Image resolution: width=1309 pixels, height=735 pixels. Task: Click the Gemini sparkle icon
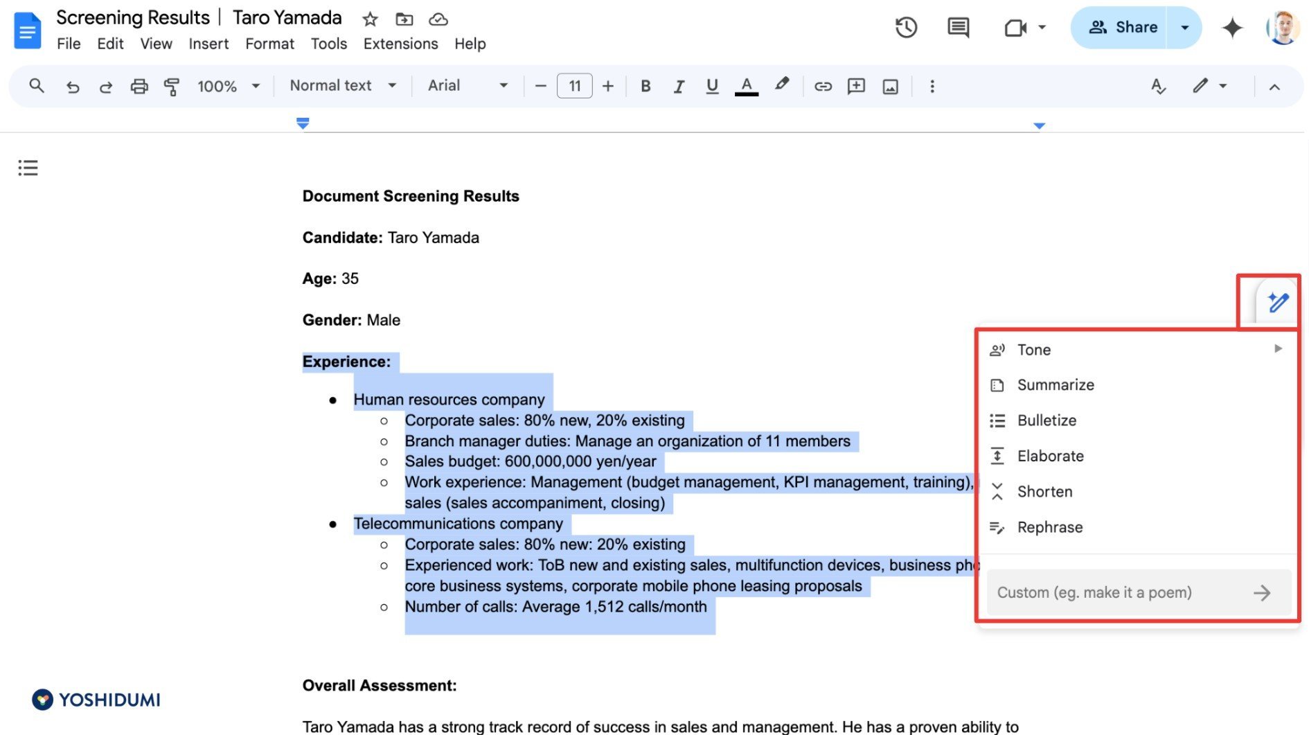click(1232, 28)
